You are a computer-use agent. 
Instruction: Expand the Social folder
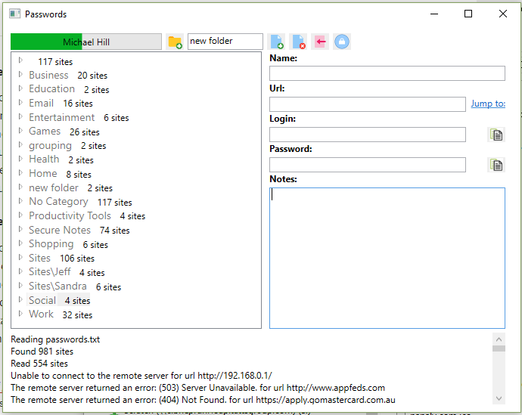click(20, 299)
